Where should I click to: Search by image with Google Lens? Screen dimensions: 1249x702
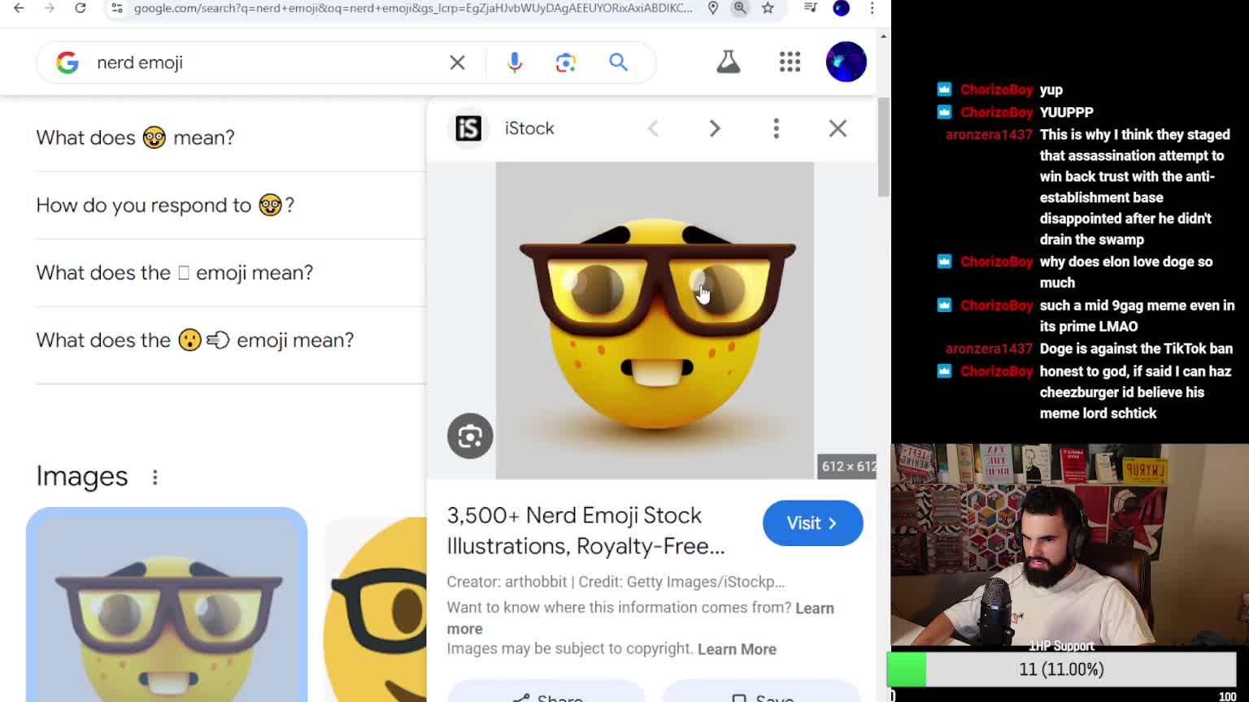[566, 63]
